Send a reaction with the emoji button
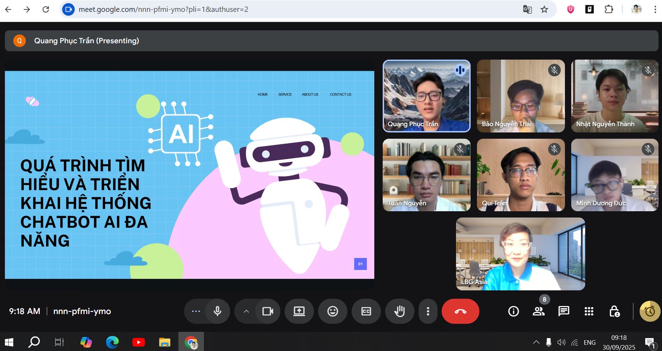The width and height of the screenshot is (662, 351). [x=332, y=311]
